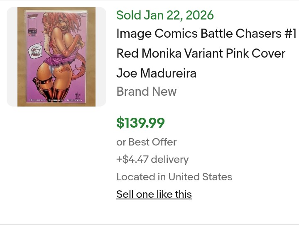
Task: Click the "Sold Jan 22, 2026" date label
Action: pyautogui.click(x=165, y=15)
